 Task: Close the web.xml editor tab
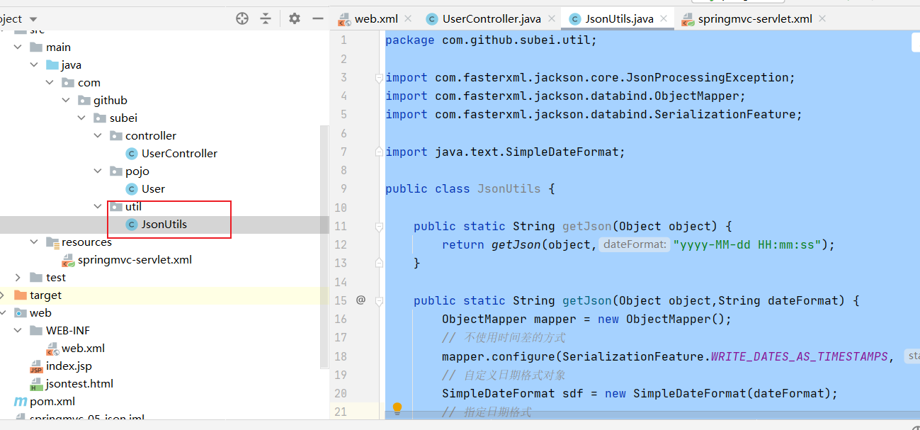(x=410, y=19)
